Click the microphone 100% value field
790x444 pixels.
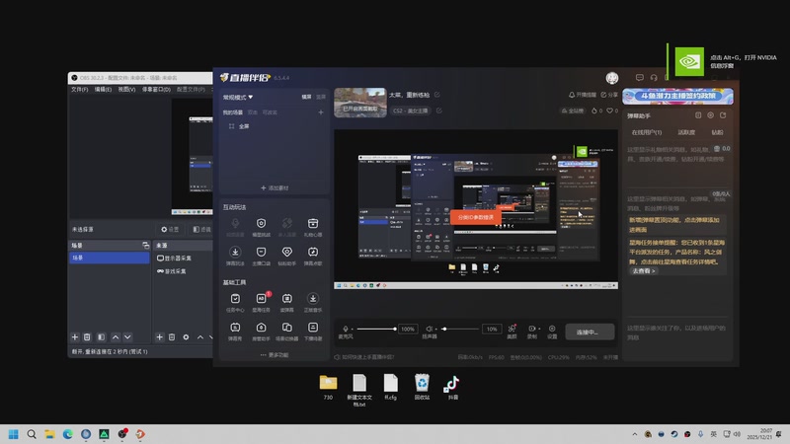coord(407,329)
